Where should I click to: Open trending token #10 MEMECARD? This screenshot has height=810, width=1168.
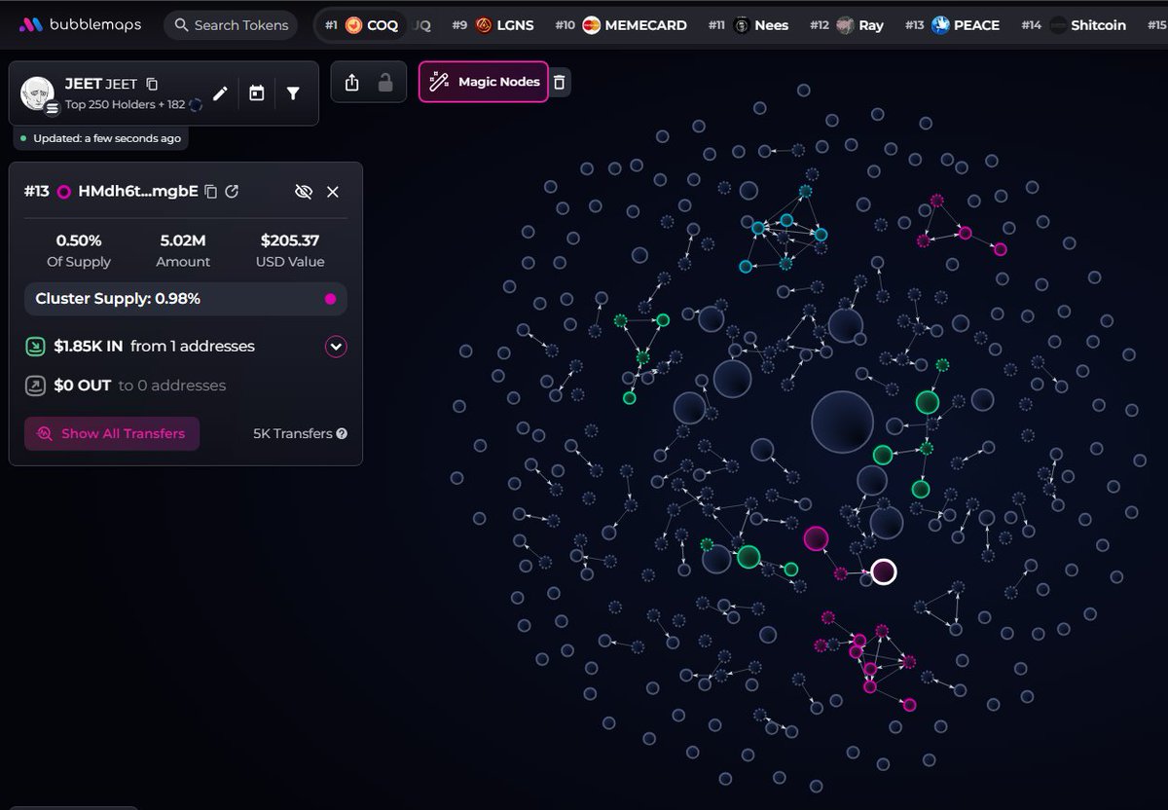click(620, 25)
